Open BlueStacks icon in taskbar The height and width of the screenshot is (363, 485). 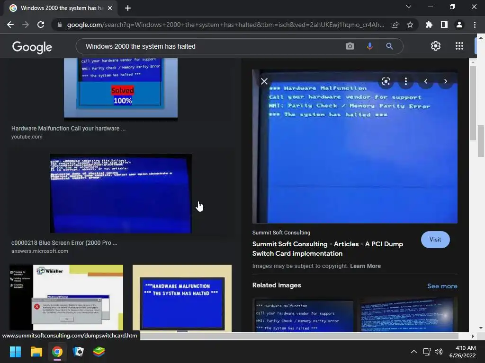[x=99, y=352]
